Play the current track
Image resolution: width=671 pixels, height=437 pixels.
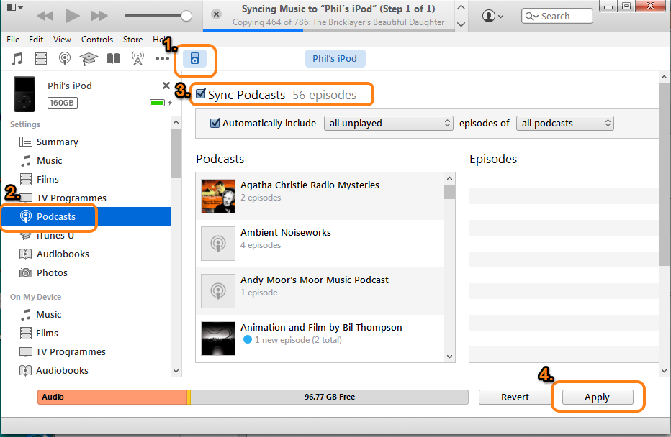pos(72,17)
